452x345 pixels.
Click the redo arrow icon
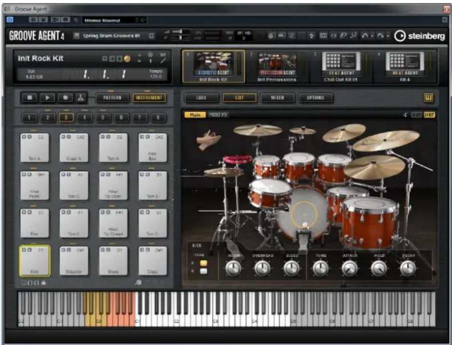[x=380, y=35]
